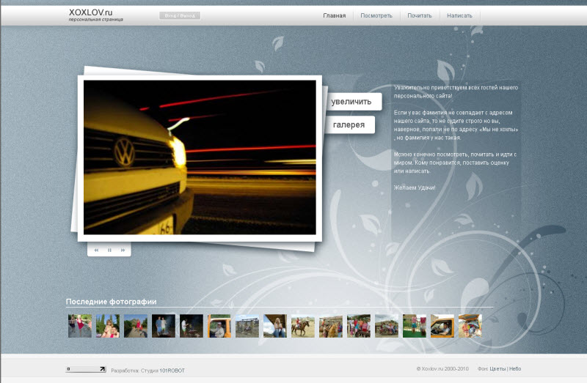
Task: Follow the 101ROBOT studio link
Action: coord(172,371)
